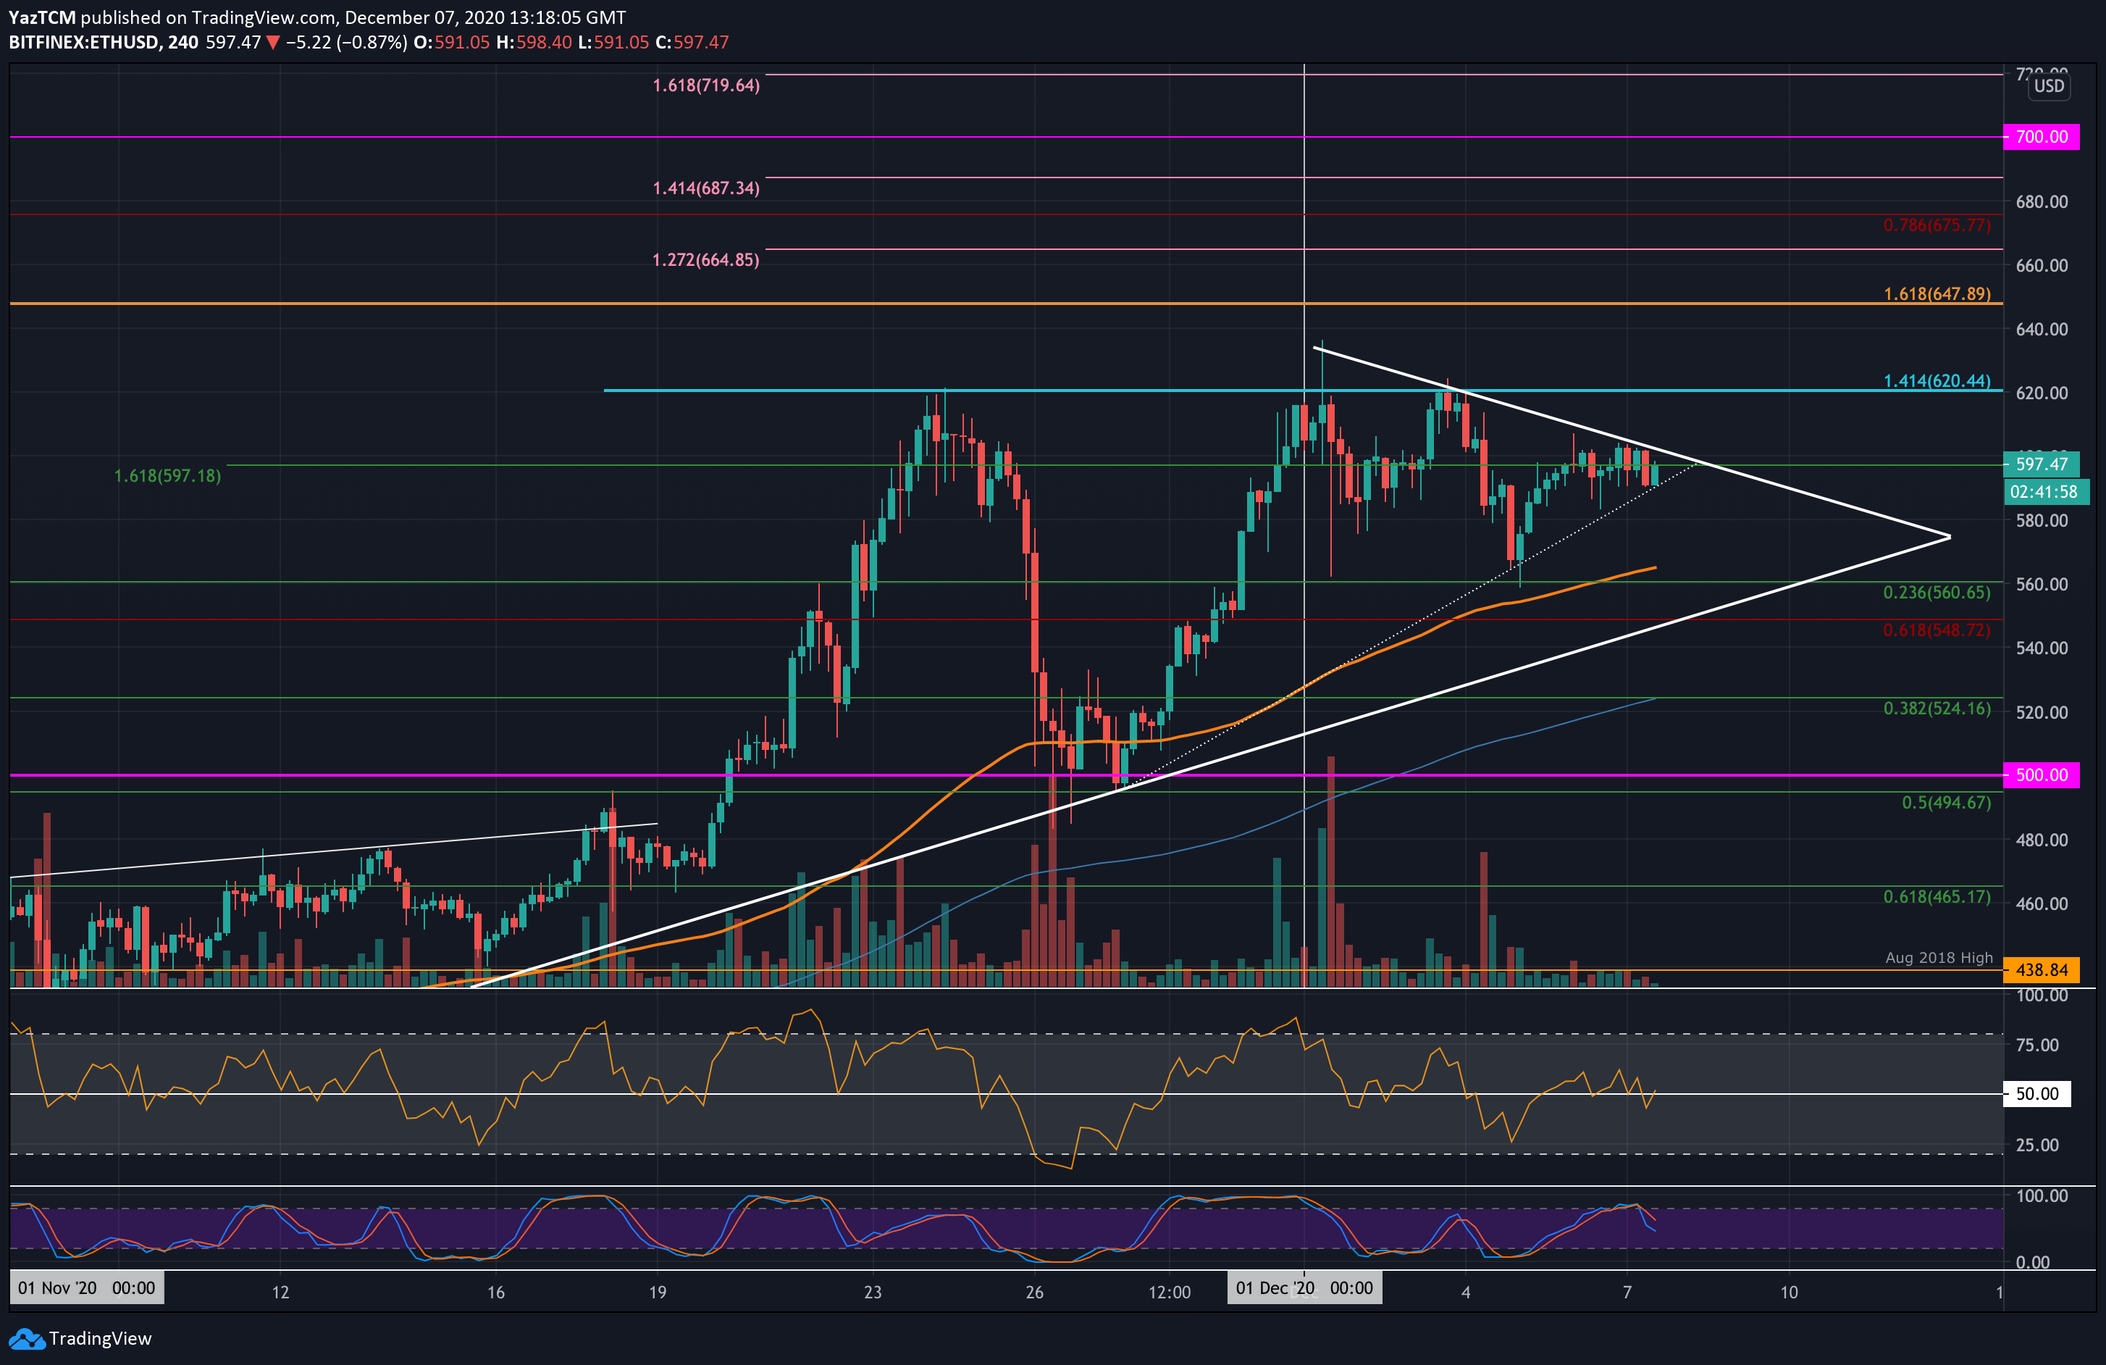2106x1365 pixels.
Task: Click the 0.236(560.65) Fibonacci label
Action: [1936, 593]
